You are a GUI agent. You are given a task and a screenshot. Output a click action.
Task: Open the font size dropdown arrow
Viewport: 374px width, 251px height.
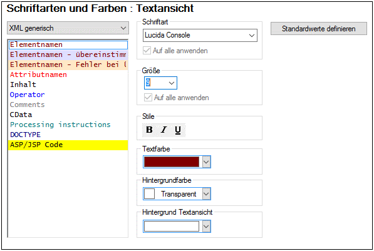(172, 83)
